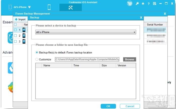
Task: Open the dd's iPhone device dropdown
Action: tap(86, 32)
